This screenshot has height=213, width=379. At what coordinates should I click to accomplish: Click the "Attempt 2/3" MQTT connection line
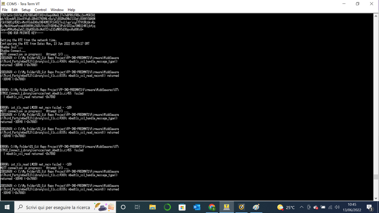pyautogui.click(x=34, y=111)
